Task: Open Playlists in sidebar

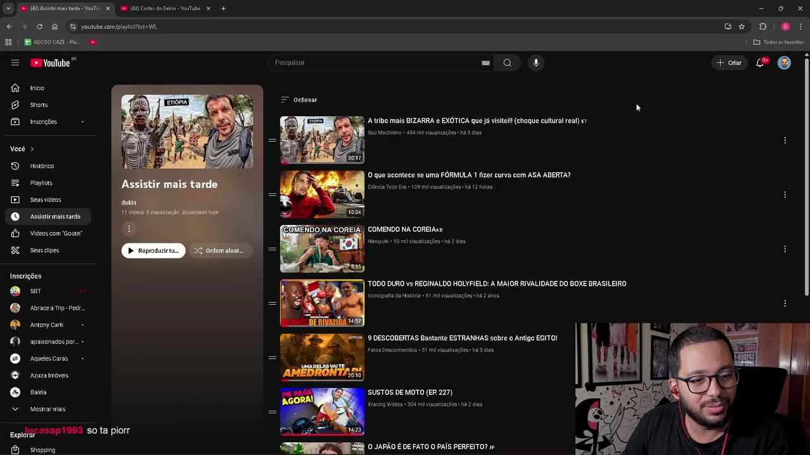Action: click(x=49, y=183)
